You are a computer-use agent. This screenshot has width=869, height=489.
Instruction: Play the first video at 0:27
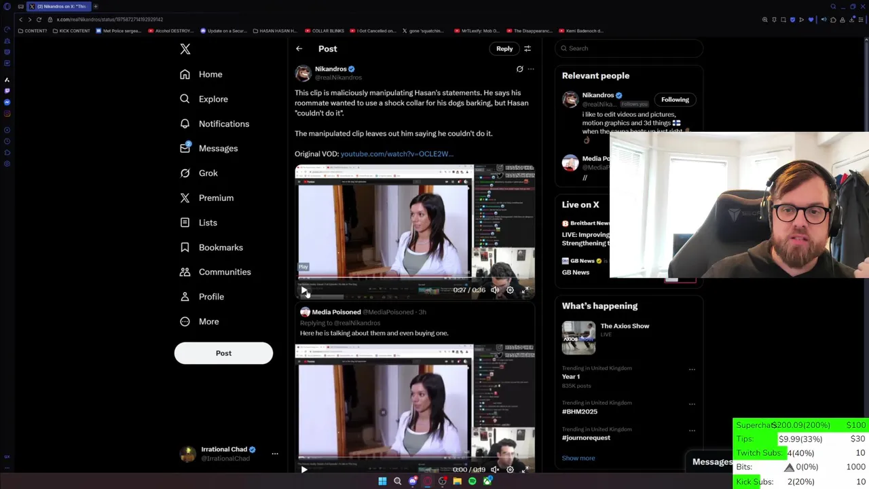point(303,290)
